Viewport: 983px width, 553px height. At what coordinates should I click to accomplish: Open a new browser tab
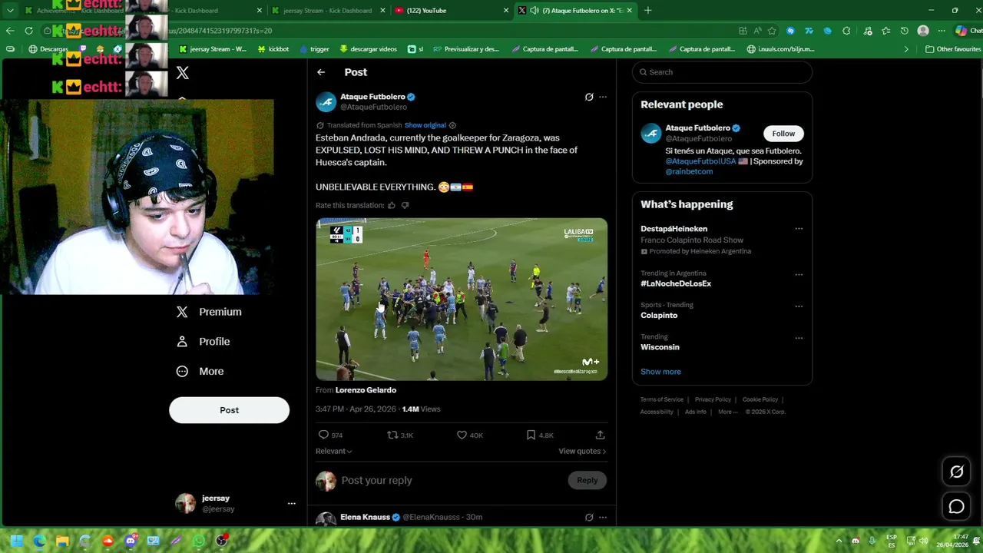coord(648,11)
